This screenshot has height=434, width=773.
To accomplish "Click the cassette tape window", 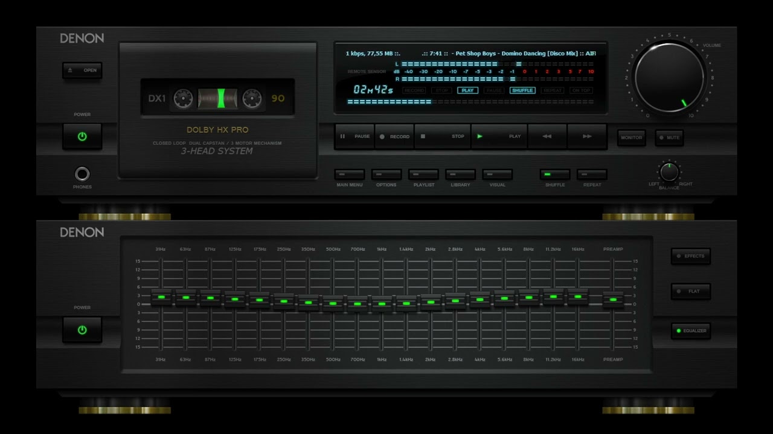I will pyautogui.click(x=217, y=98).
